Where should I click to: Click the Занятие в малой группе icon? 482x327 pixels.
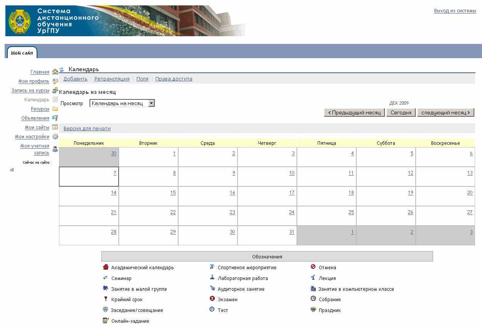click(106, 288)
